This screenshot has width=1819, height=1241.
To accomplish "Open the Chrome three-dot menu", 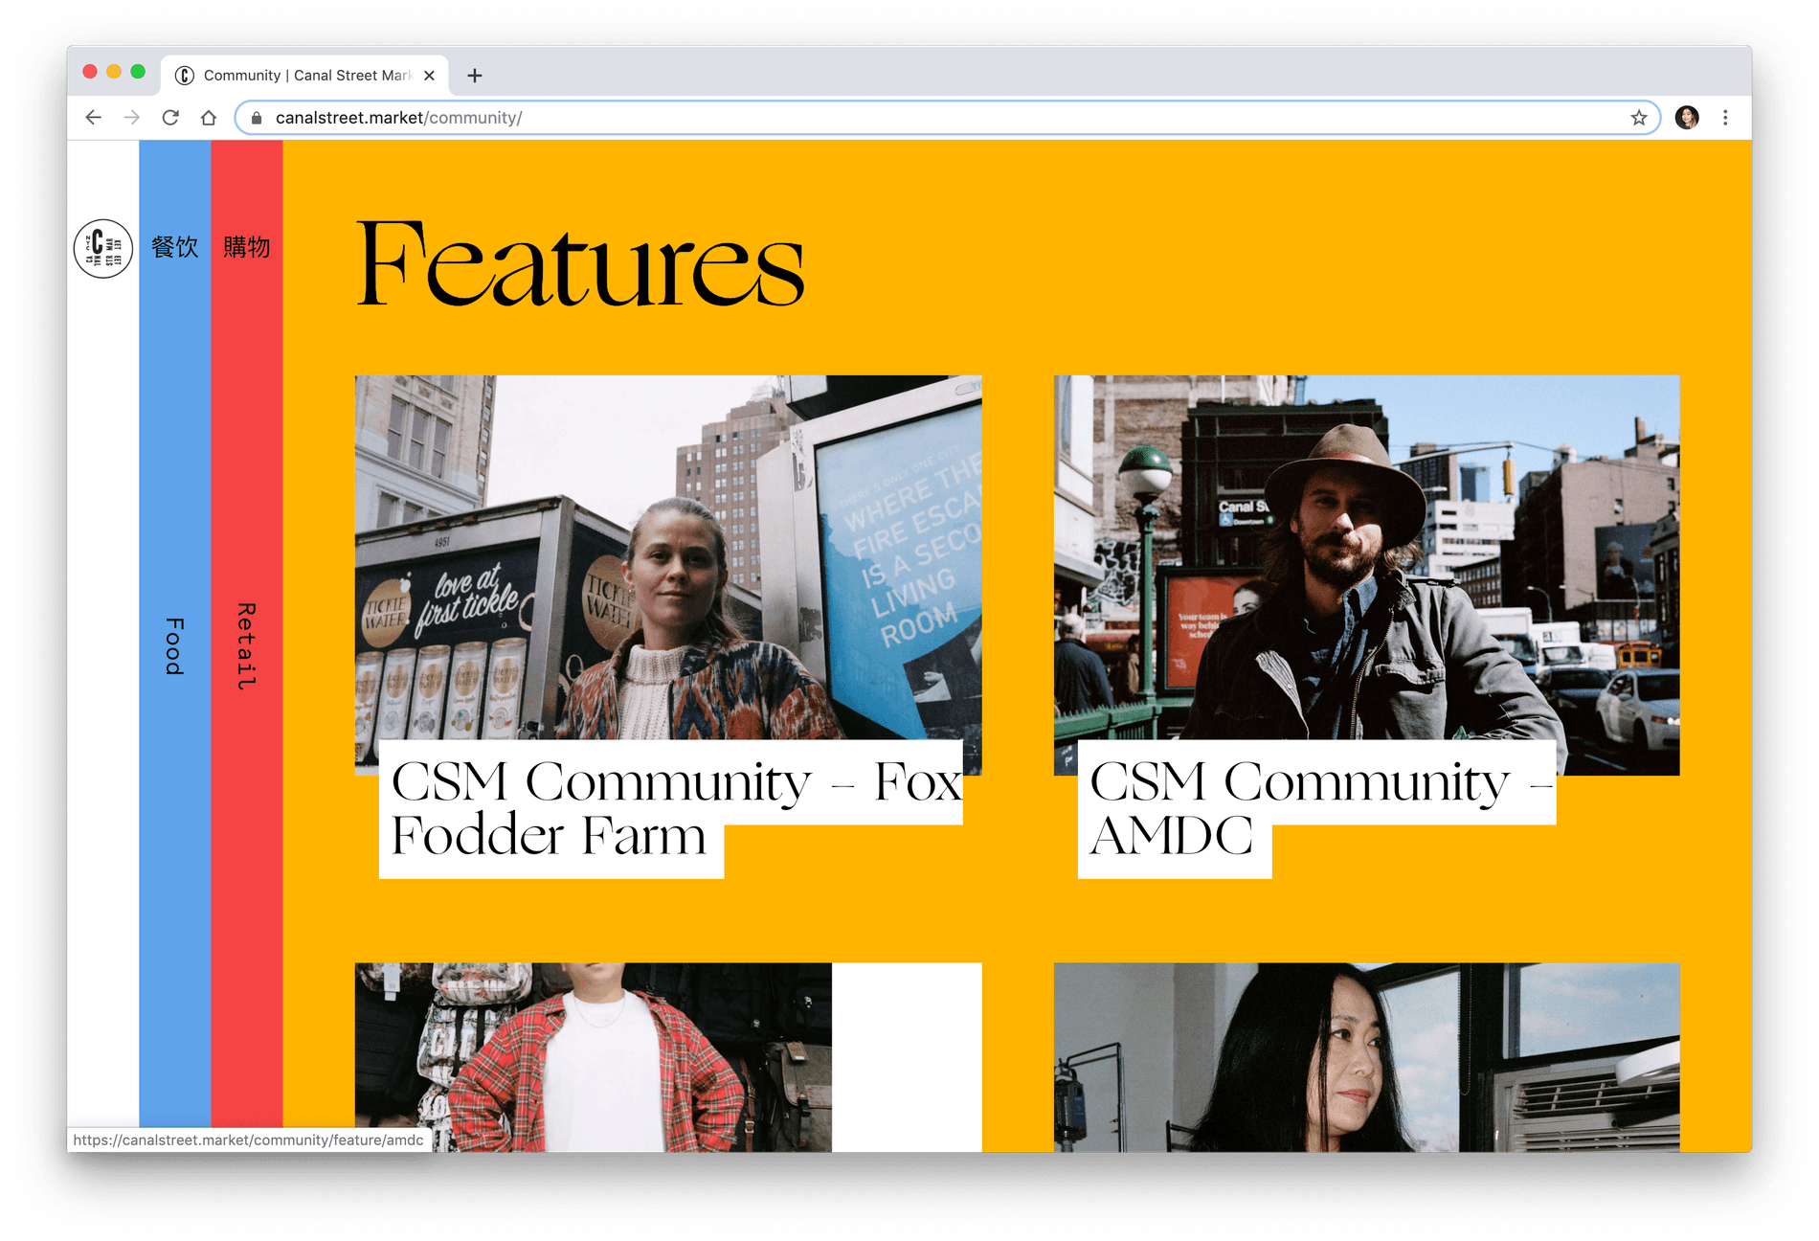I will (1725, 118).
